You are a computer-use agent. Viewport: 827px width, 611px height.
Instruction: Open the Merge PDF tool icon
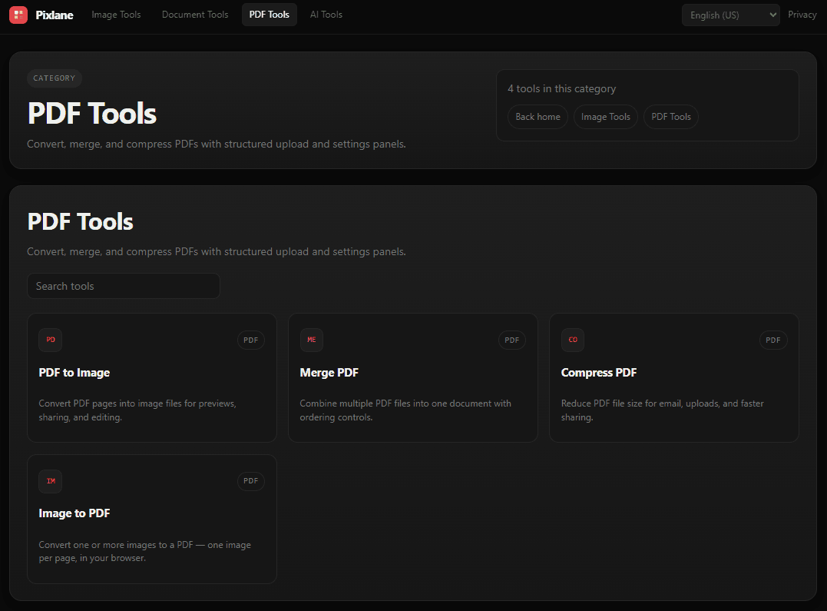[x=311, y=340]
